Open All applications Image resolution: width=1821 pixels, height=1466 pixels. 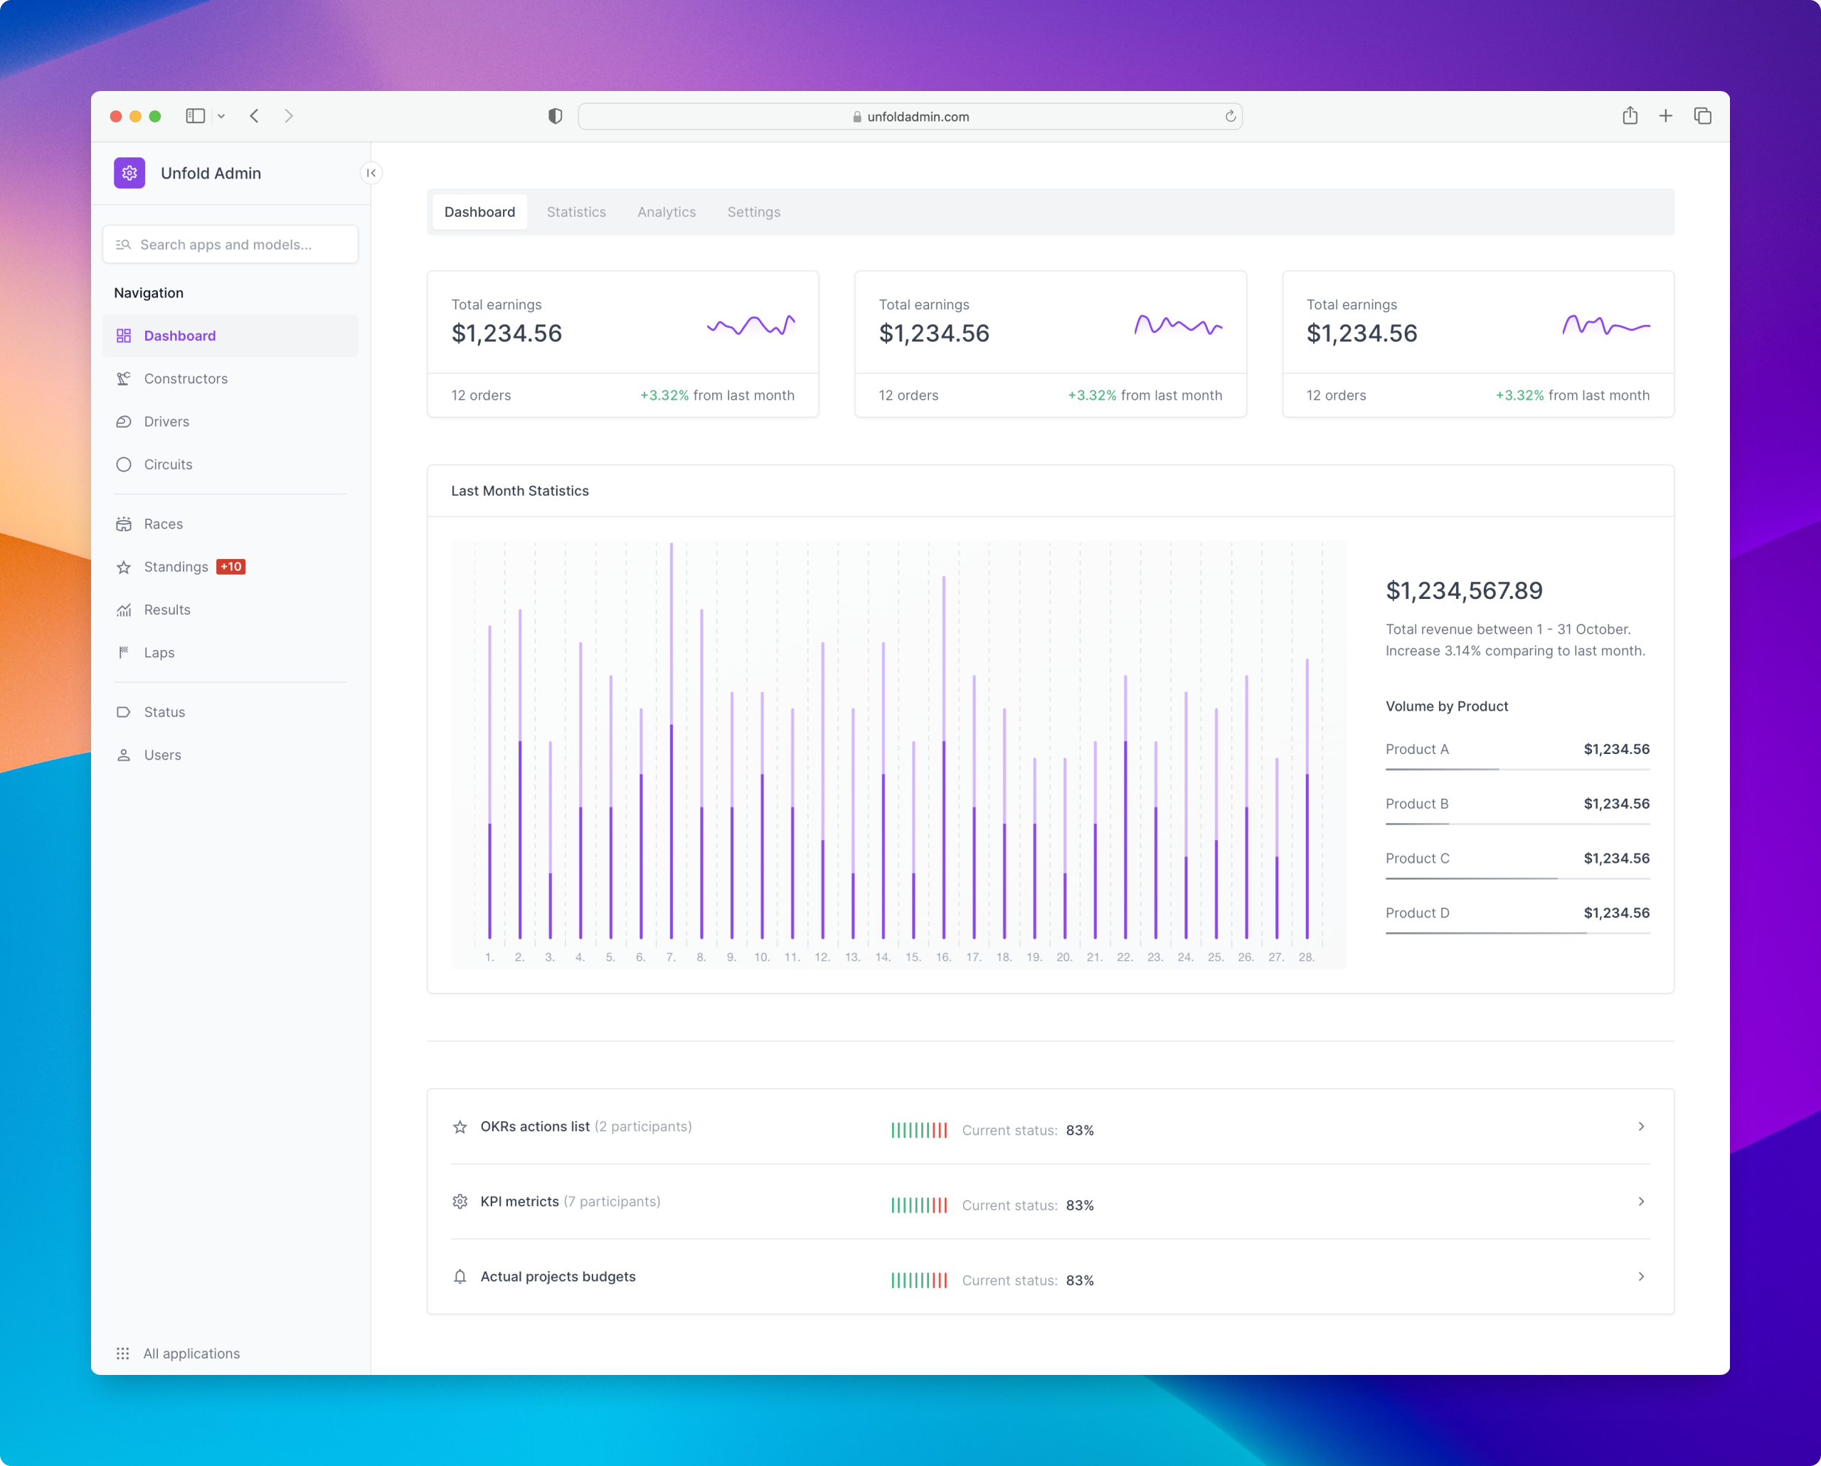point(191,1353)
